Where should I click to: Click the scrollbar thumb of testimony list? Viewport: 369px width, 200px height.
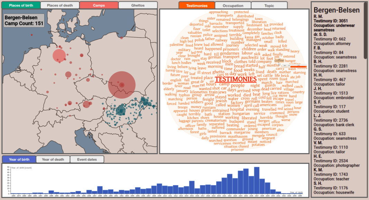(x=365, y=30)
